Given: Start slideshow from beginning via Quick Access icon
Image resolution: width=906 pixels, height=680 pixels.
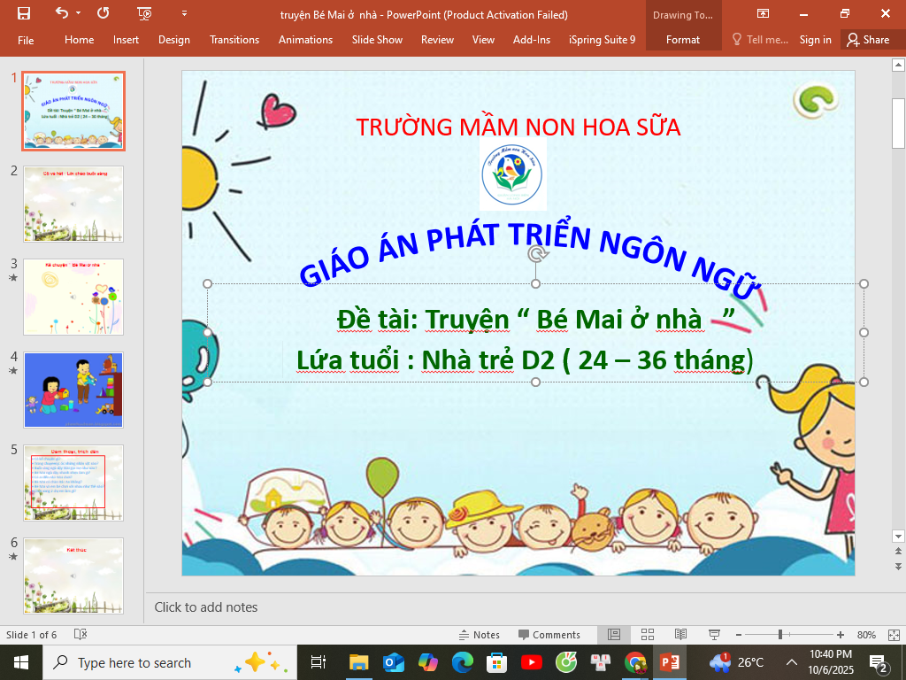Looking at the screenshot, I should point(145,14).
